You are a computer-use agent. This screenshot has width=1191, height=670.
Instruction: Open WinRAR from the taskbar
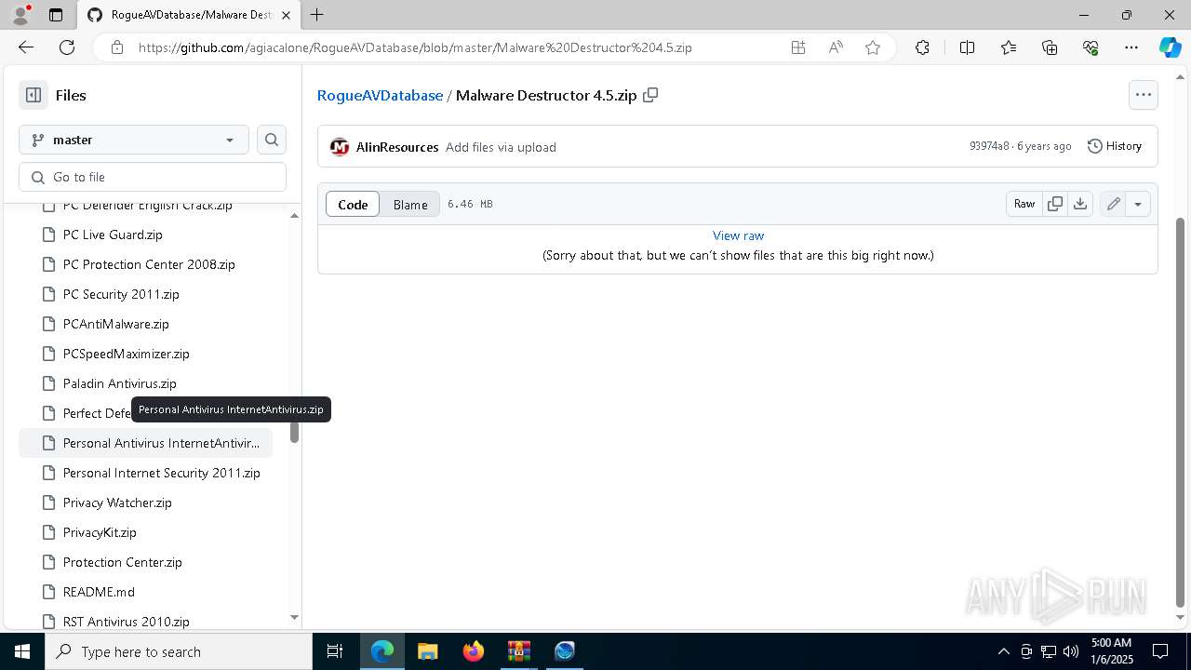(518, 651)
